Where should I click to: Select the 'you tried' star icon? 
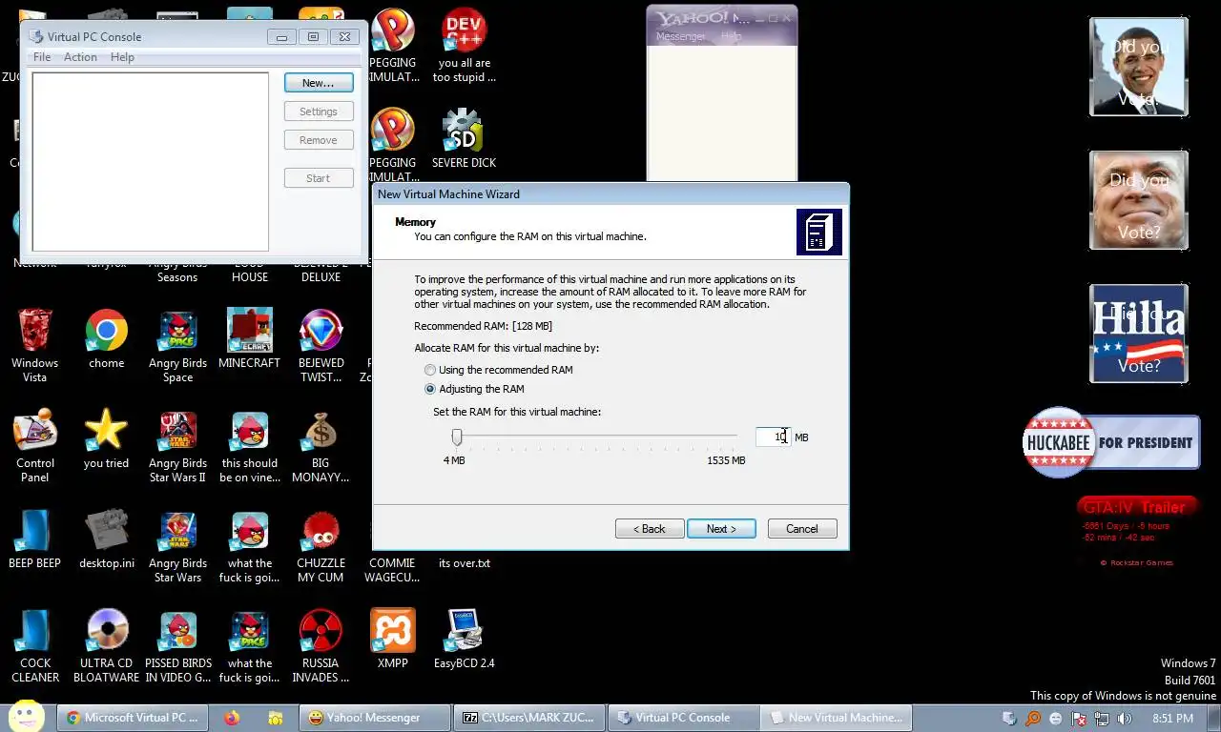(106, 439)
